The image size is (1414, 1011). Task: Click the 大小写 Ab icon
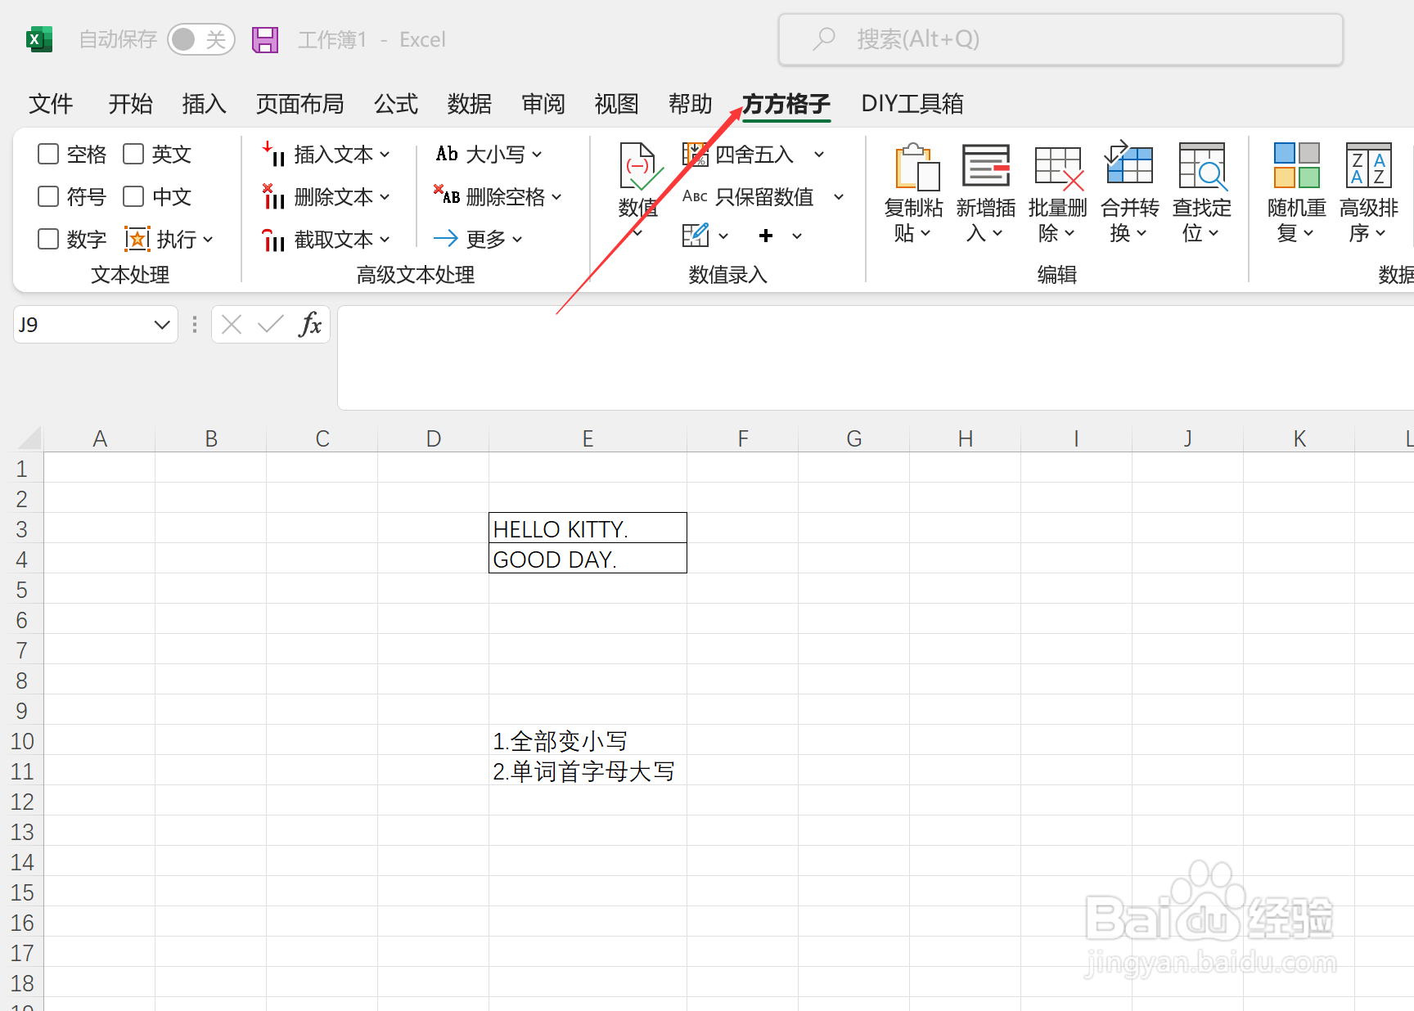pyautogui.click(x=447, y=154)
